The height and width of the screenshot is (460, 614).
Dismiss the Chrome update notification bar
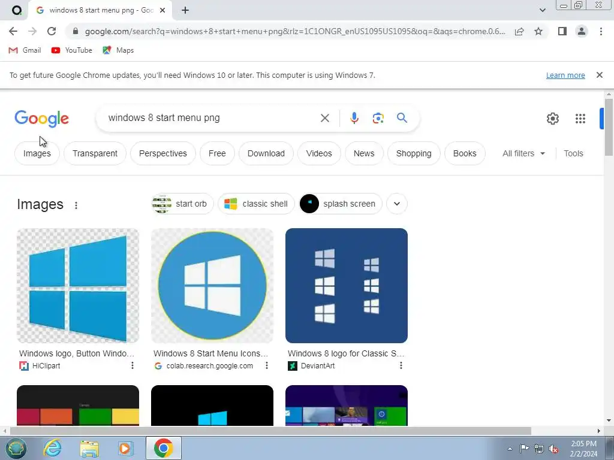[x=599, y=75]
